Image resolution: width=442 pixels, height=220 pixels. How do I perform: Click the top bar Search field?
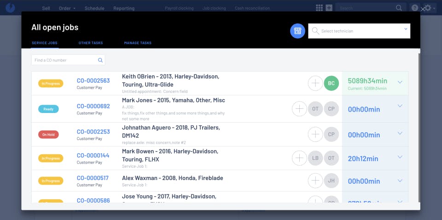[x=371, y=8]
